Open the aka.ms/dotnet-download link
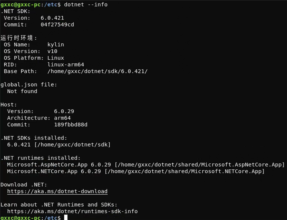The width and height of the screenshot is (287, 220). click(57, 191)
